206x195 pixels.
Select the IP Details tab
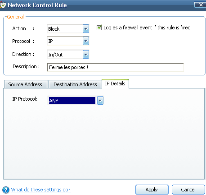(115, 84)
